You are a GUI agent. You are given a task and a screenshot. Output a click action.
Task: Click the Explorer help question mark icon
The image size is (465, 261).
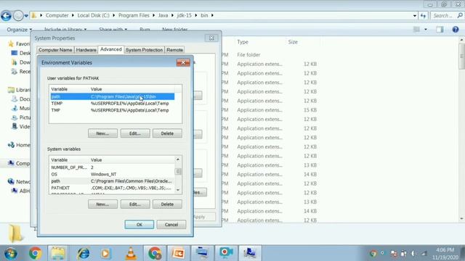(456, 29)
